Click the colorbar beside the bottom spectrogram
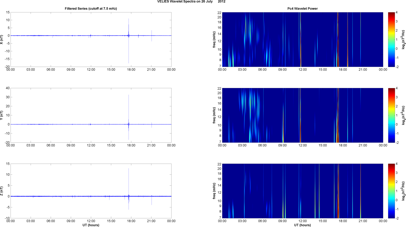This screenshot has height=227, width=406. point(391,191)
